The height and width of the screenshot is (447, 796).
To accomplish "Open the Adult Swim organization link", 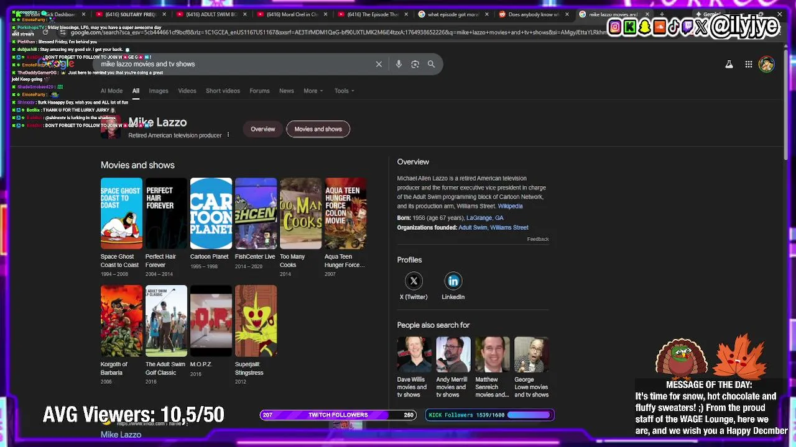I will (473, 227).
